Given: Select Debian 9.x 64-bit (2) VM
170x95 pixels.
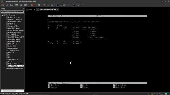Looking at the screenshot, I should tap(15, 19).
